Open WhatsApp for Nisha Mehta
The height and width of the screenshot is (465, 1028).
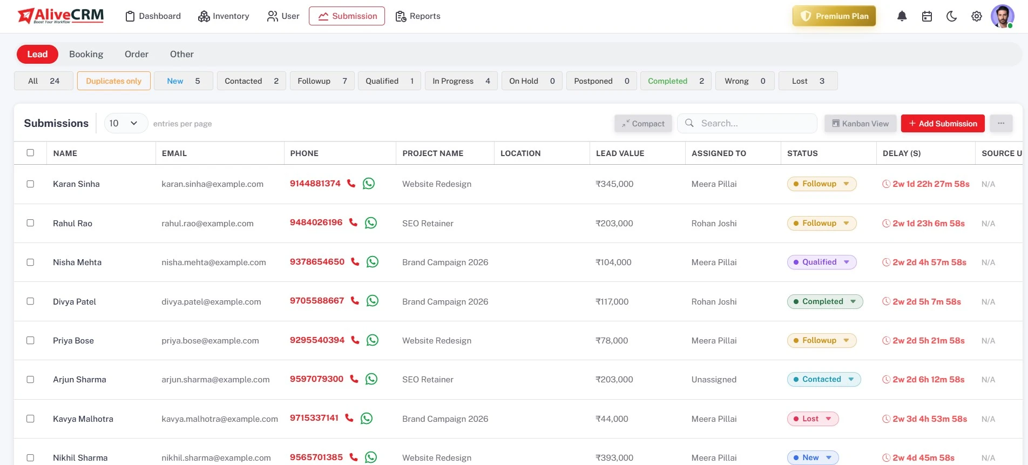pos(373,262)
